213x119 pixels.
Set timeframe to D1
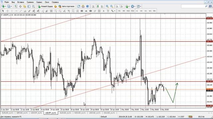point(146,11)
